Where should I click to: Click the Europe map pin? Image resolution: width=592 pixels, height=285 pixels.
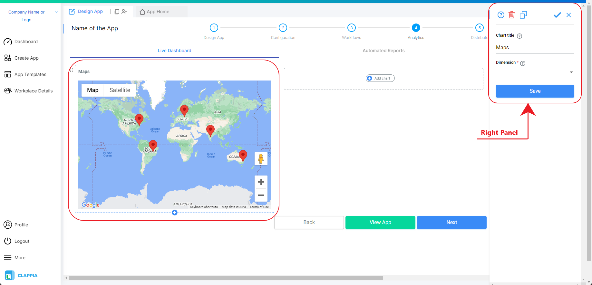point(184,110)
